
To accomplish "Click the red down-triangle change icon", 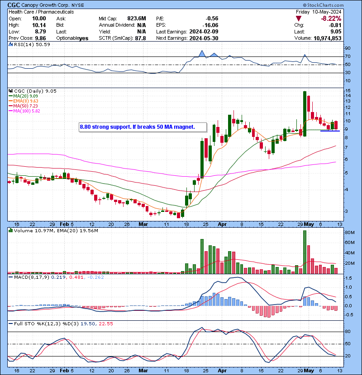I will tap(298, 19).
